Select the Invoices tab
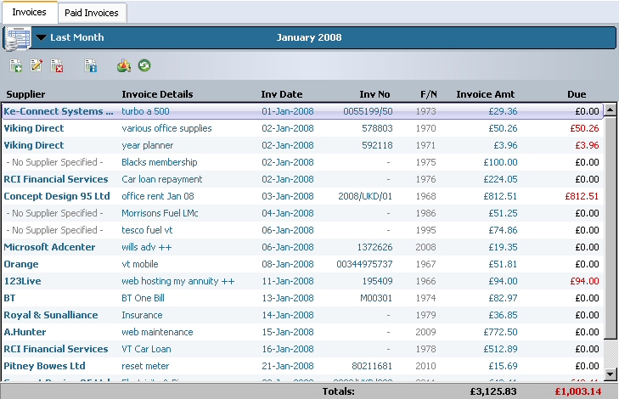The height and width of the screenshot is (399, 619). pyautogui.click(x=29, y=12)
